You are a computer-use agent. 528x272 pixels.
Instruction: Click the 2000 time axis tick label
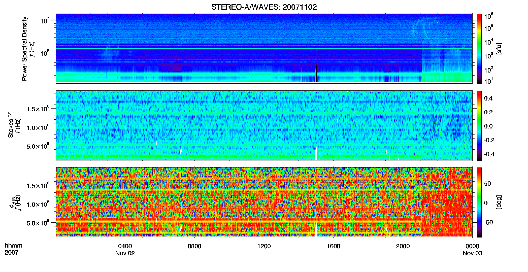403,246
